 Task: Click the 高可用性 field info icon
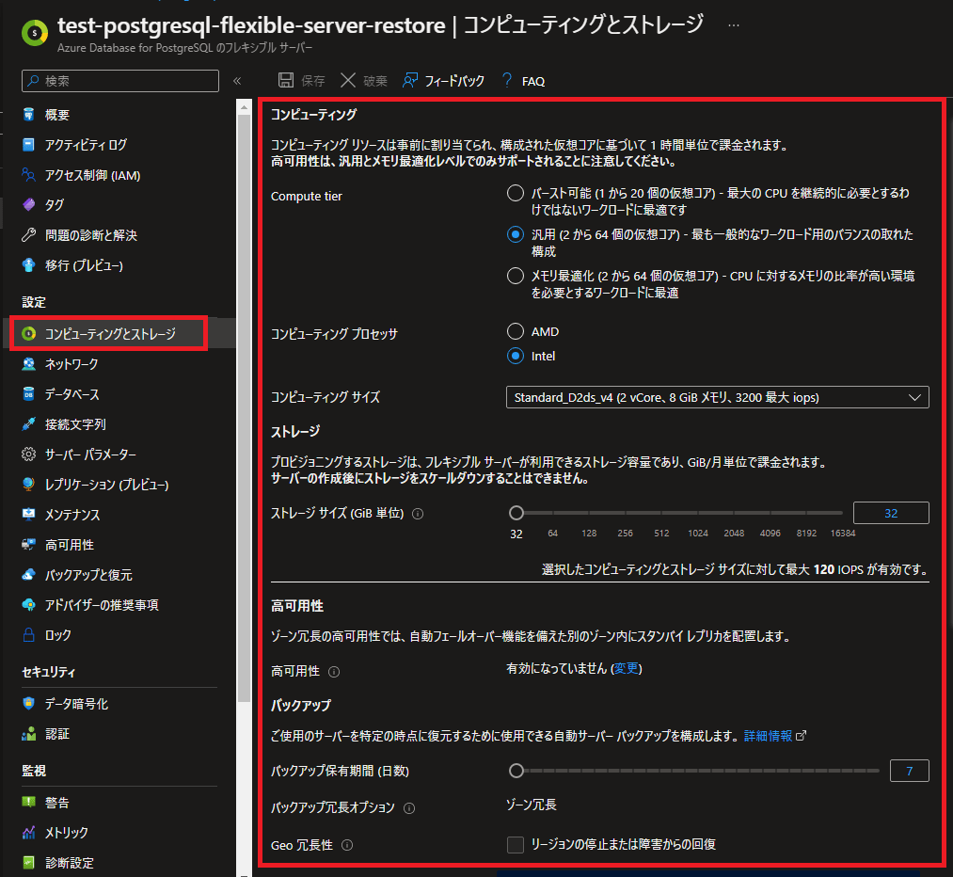334,672
